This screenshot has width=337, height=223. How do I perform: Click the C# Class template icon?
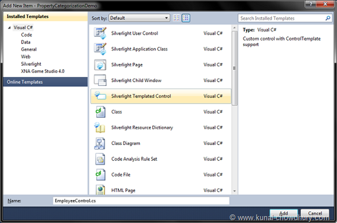pos(100,111)
